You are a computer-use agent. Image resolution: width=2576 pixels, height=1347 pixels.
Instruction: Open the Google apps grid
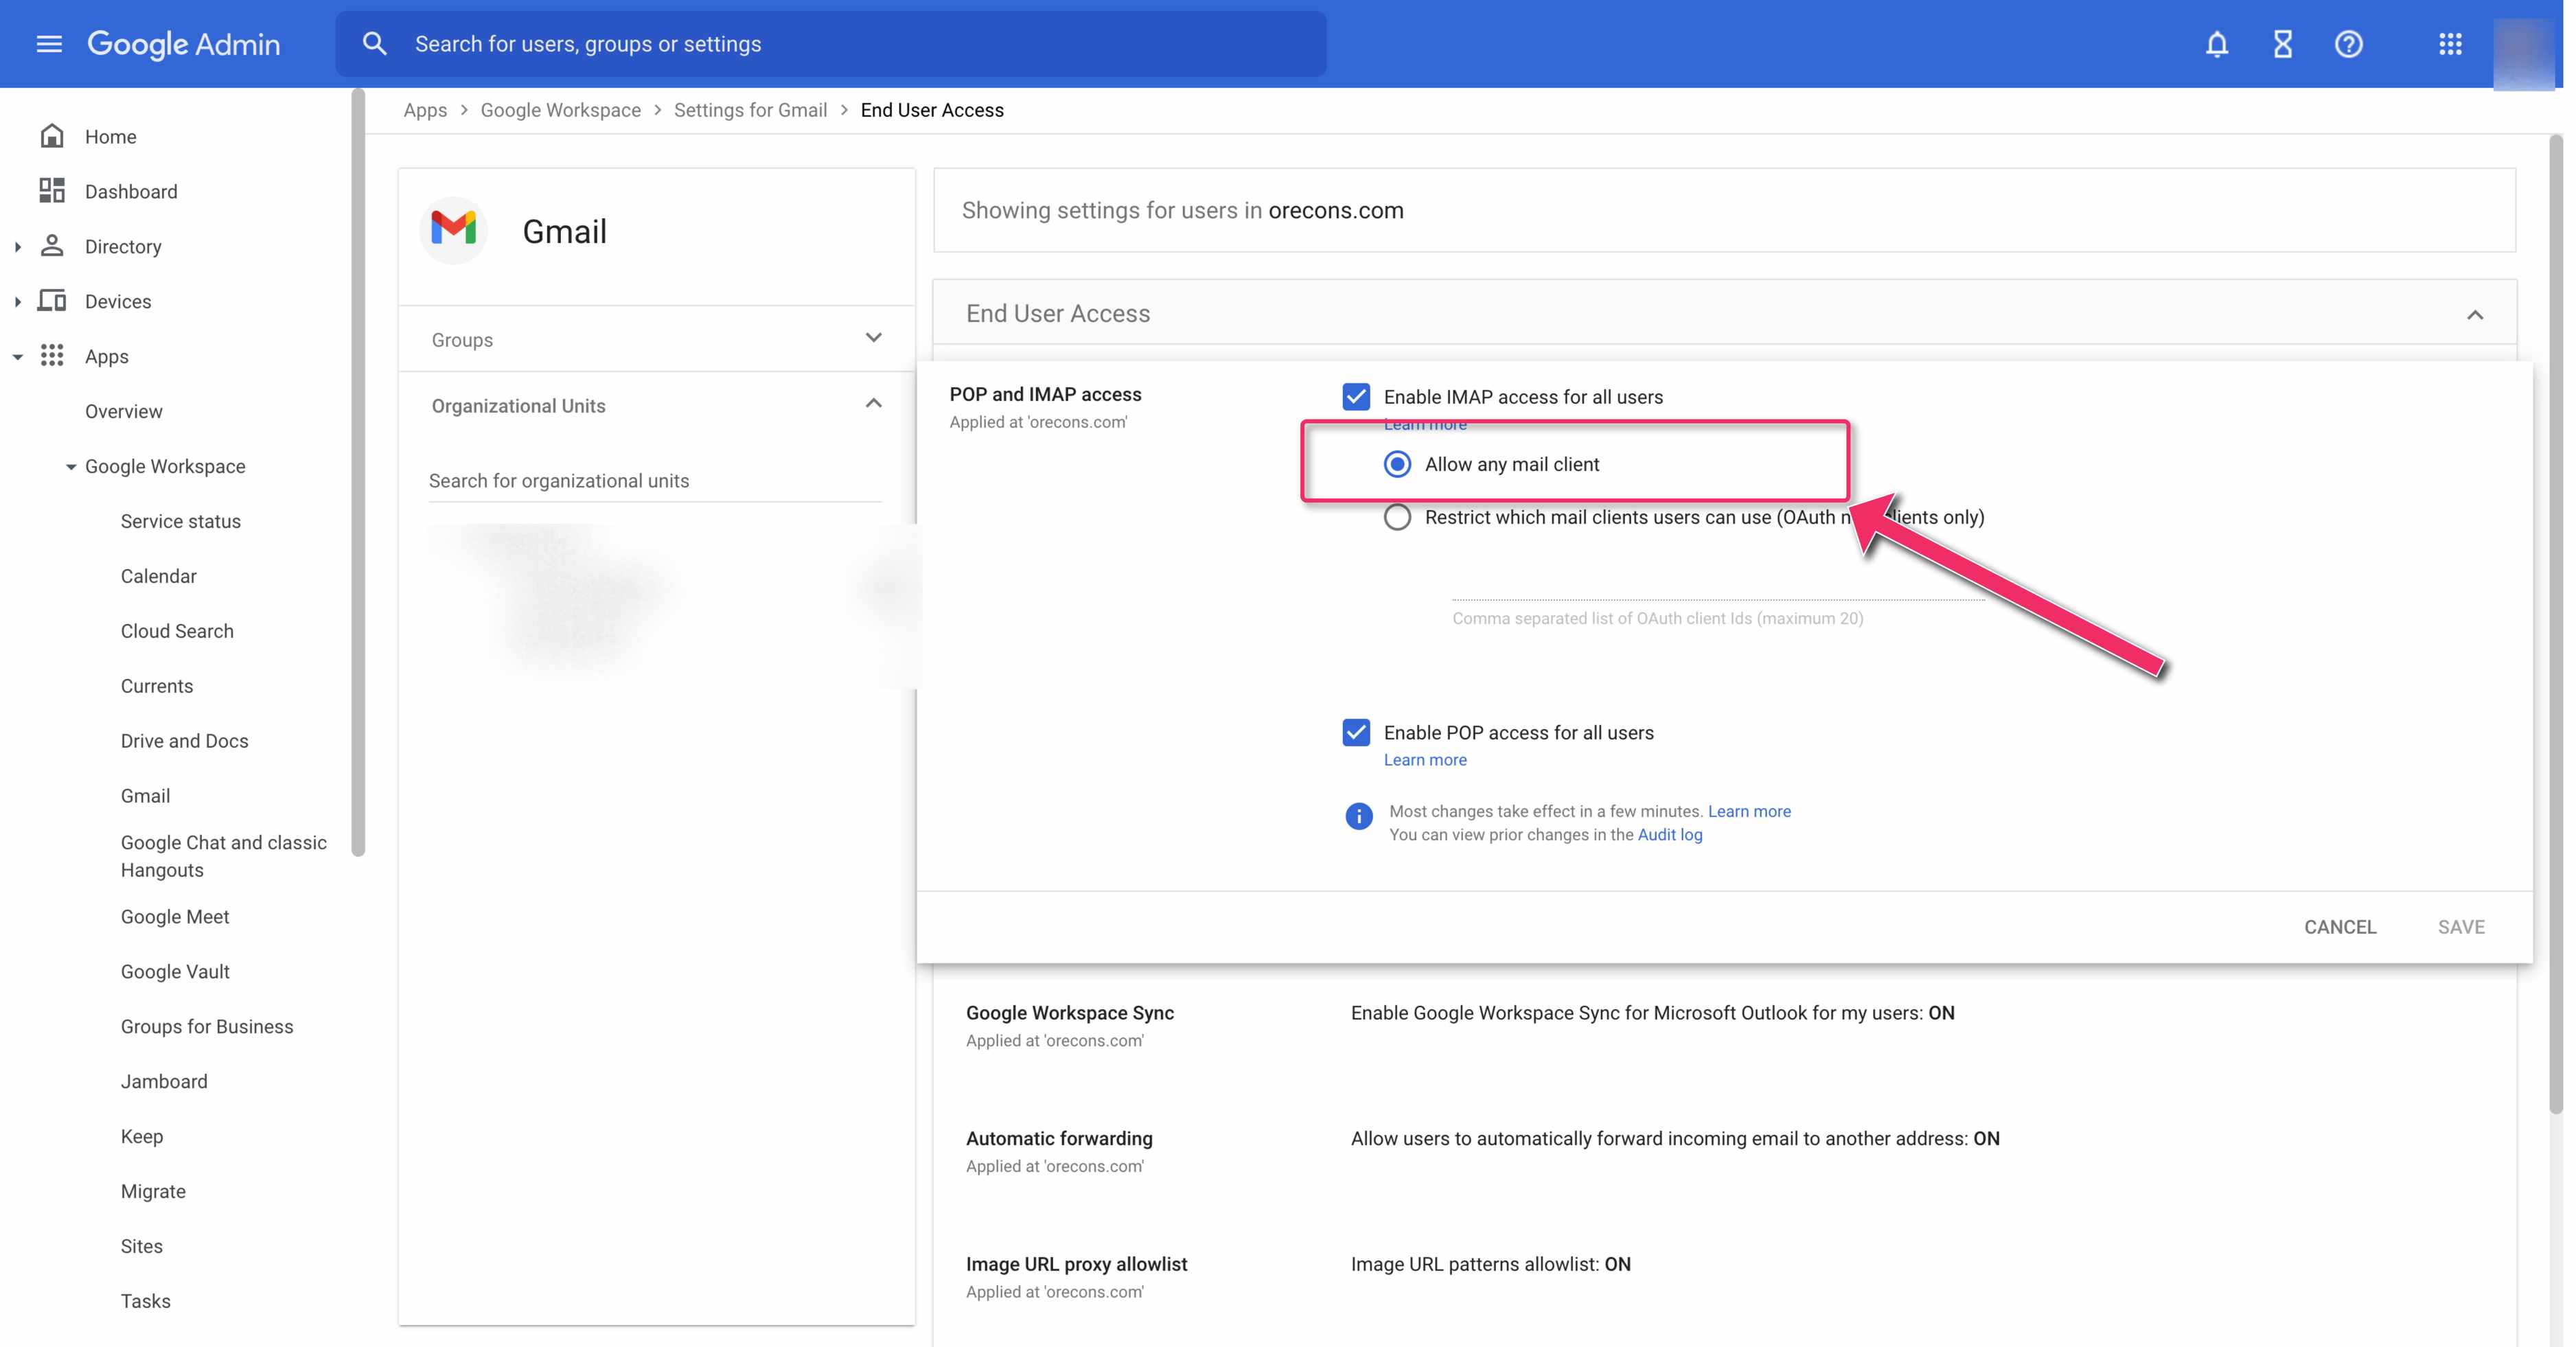click(x=2450, y=44)
